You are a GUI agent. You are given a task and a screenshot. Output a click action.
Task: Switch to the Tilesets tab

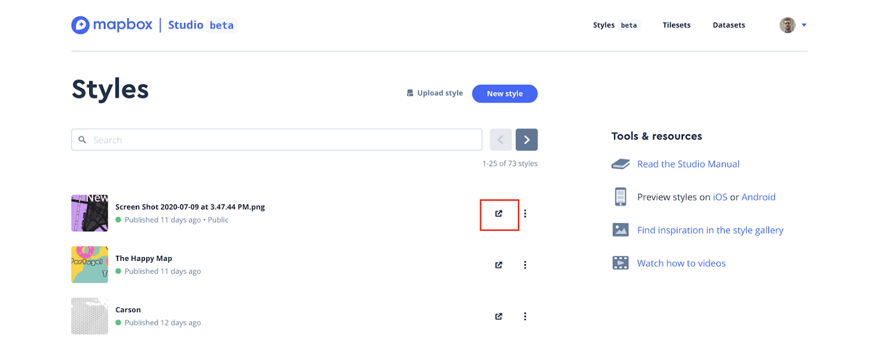click(x=676, y=25)
